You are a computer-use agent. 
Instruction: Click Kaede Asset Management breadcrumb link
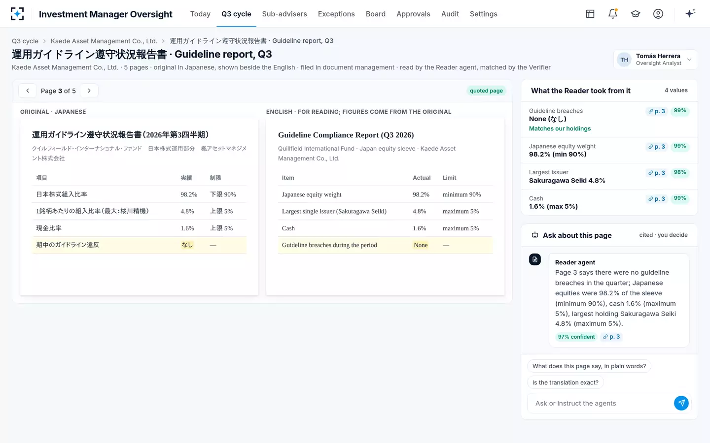point(104,41)
